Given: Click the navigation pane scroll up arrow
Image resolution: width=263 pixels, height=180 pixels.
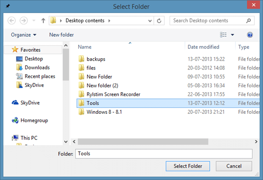Looking at the screenshot, I should (66, 46).
